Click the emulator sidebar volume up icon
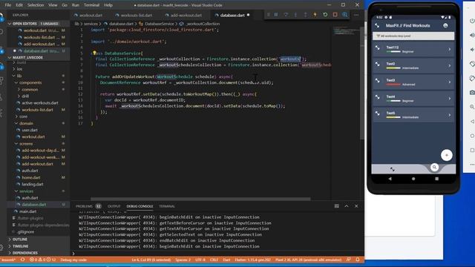This screenshot has width=475, height=267. pos(472,35)
